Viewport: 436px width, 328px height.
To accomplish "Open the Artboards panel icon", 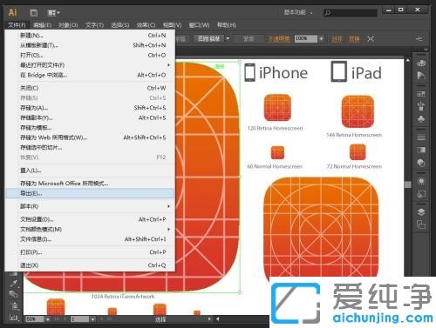I will (421, 224).
